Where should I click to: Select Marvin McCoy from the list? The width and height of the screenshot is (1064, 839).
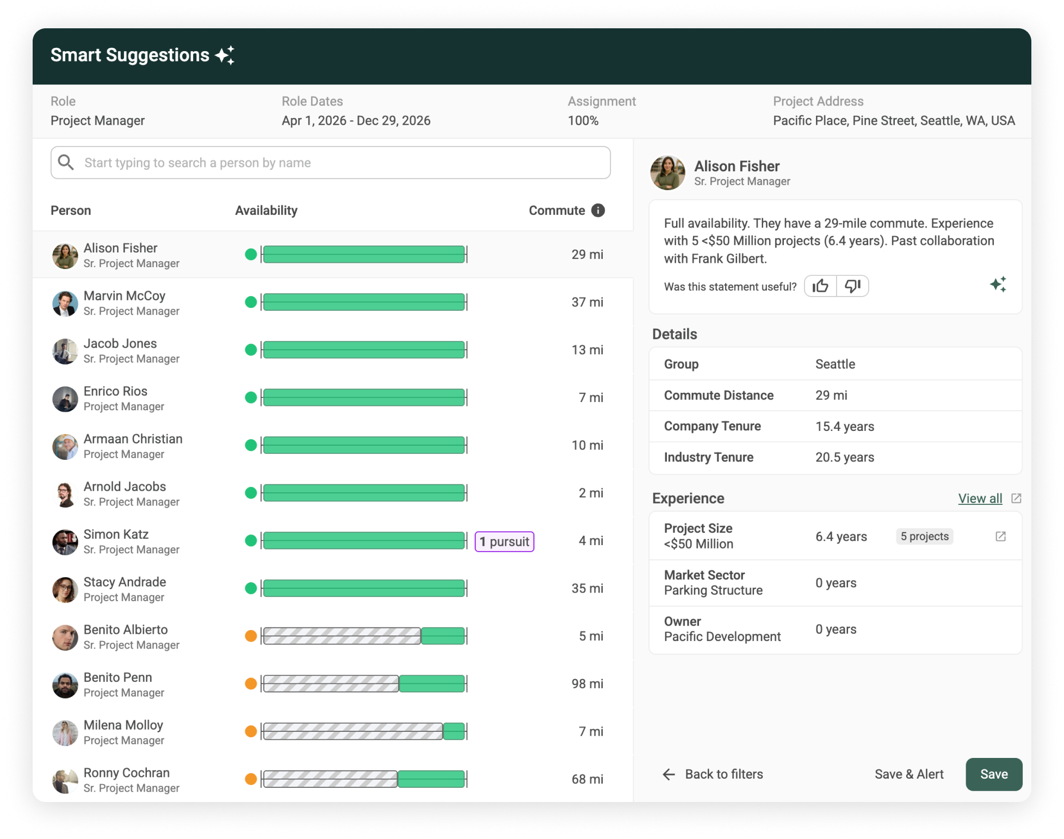click(125, 296)
